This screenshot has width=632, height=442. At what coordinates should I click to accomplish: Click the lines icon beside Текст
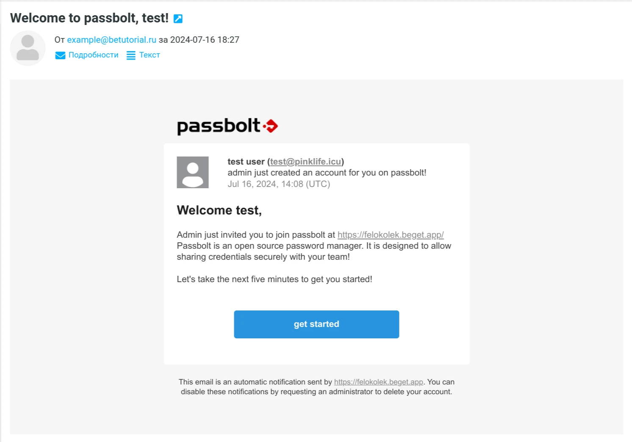[x=131, y=55]
